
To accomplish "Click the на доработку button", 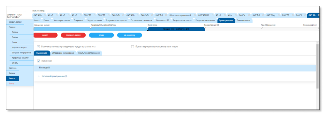I will (x=130, y=35).
